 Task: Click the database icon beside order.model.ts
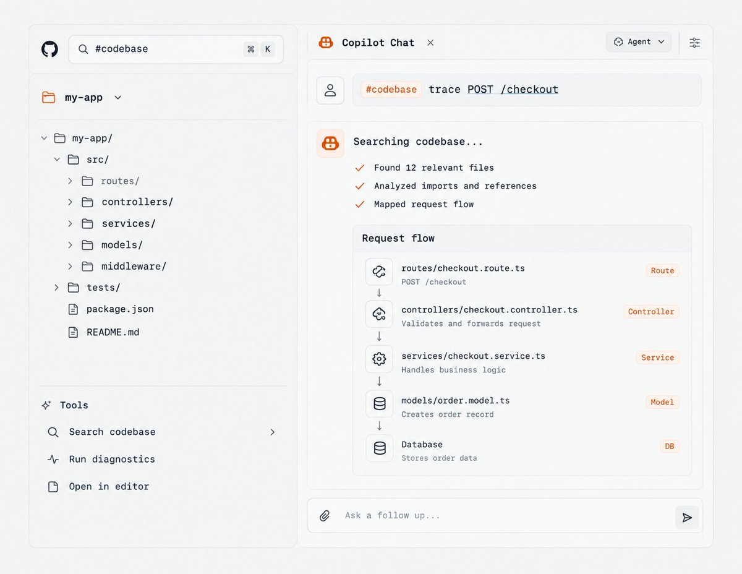pyautogui.click(x=379, y=404)
